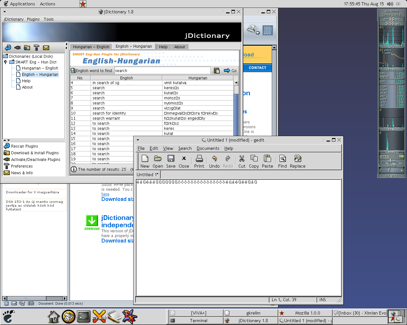Click the No. column header in results table
Image resolution: width=407 pixels, height=325 pixels.
pyautogui.click(x=80, y=78)
